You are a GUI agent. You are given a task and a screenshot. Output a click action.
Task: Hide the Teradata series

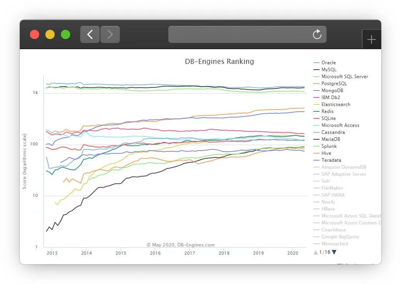(x=327, y=160)
